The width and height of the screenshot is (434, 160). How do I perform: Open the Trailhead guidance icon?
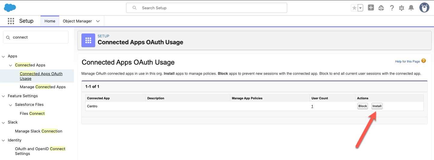pyautogui.click(x=381, y=8)
